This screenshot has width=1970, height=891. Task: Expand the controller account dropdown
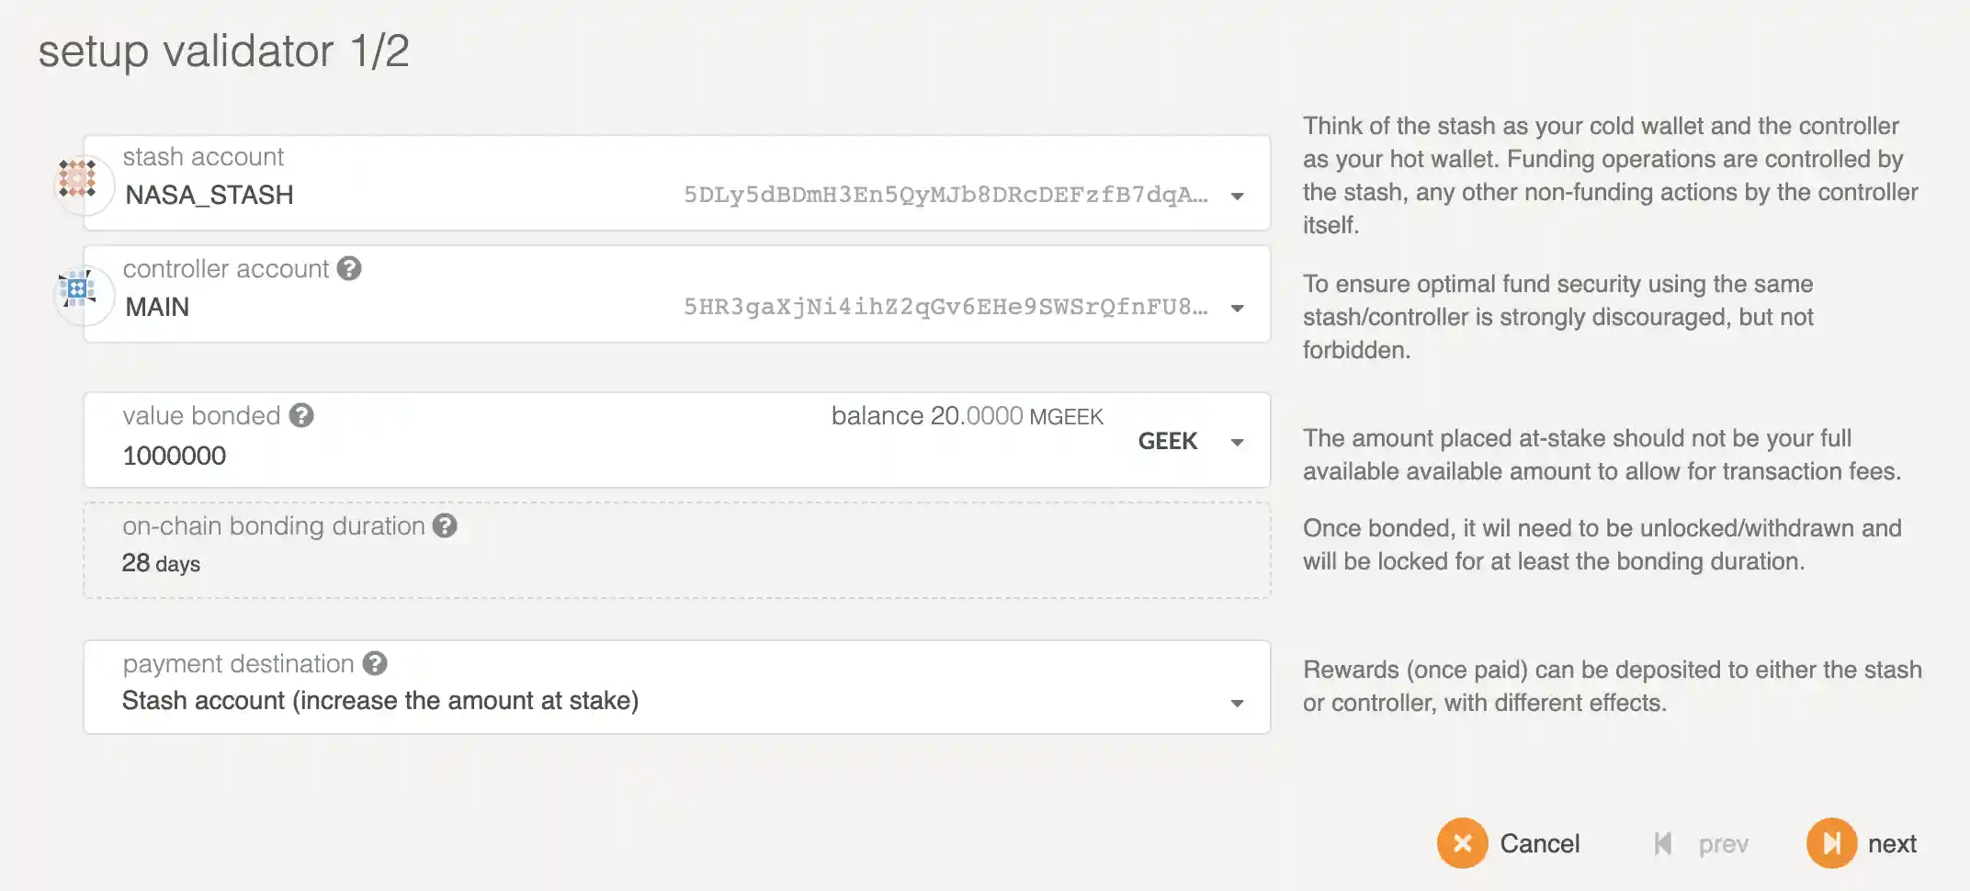[x=1239, y=308]
